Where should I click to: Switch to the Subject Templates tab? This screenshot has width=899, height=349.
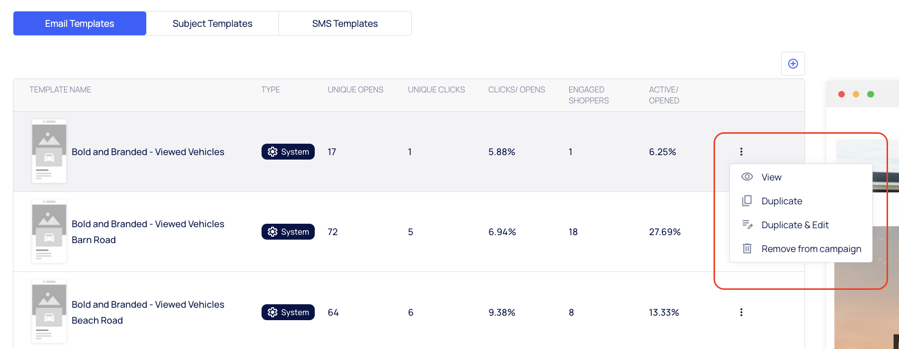point(212,24)
